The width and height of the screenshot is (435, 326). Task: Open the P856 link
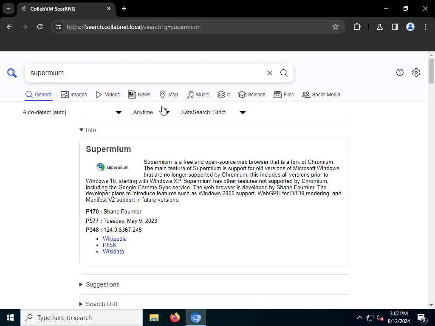point(109,245)
